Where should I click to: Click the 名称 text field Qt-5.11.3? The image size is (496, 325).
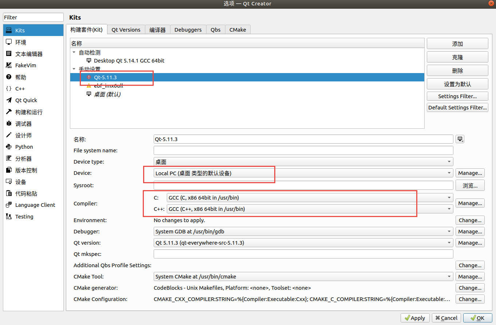point(303,139)
